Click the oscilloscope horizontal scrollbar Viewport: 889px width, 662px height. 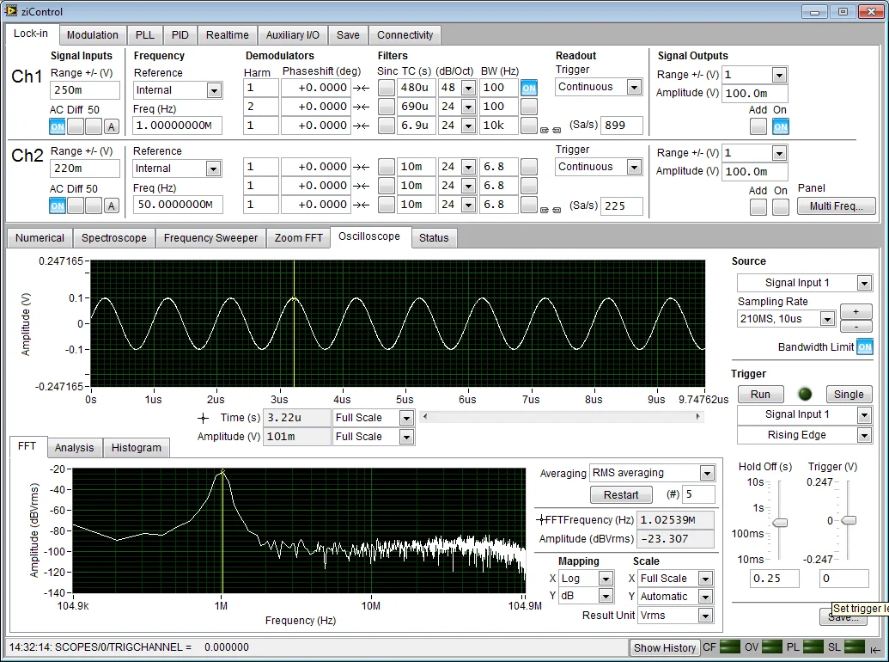(x=561, y=417)
